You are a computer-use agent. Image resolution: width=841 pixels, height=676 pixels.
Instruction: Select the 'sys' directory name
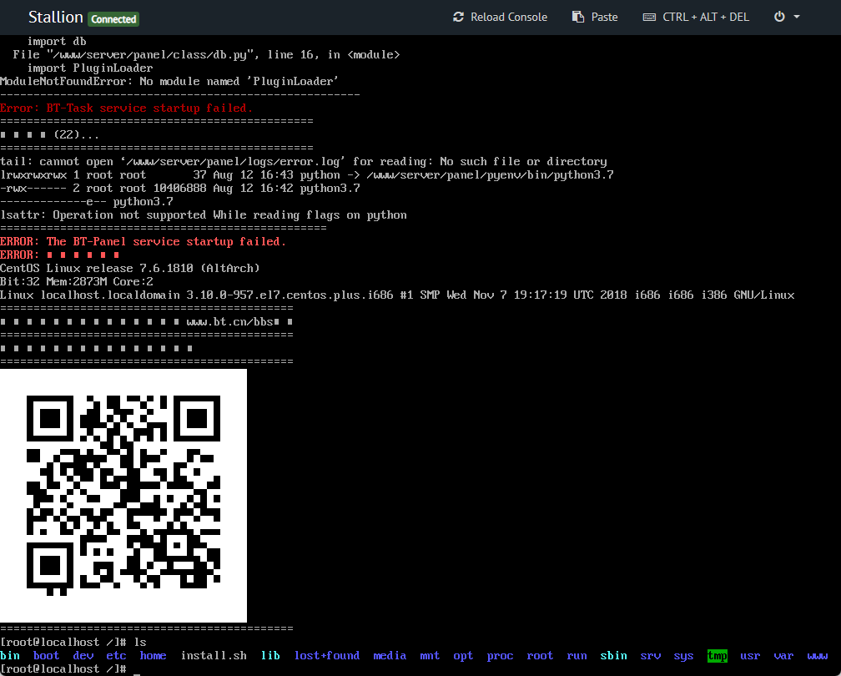point(683,656)
